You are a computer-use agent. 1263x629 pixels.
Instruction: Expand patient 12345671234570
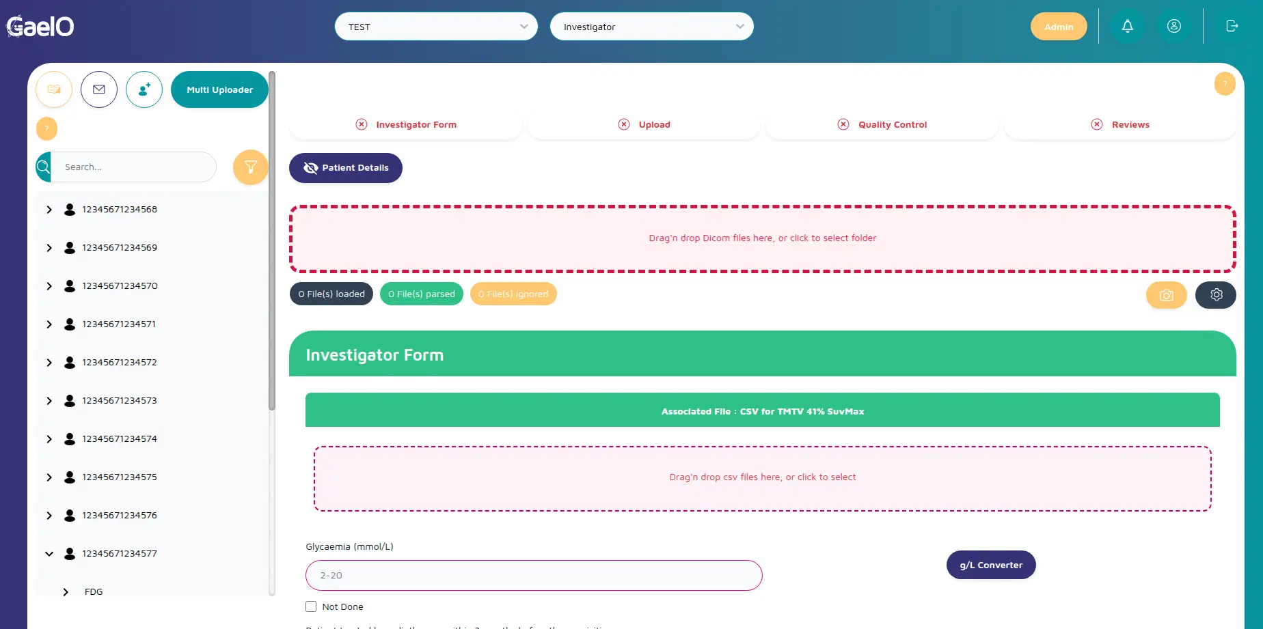[49, 286]
